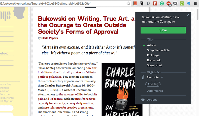
Task: Click the 'Charles Bukowski' bold name
Action: tap(57, 85)
